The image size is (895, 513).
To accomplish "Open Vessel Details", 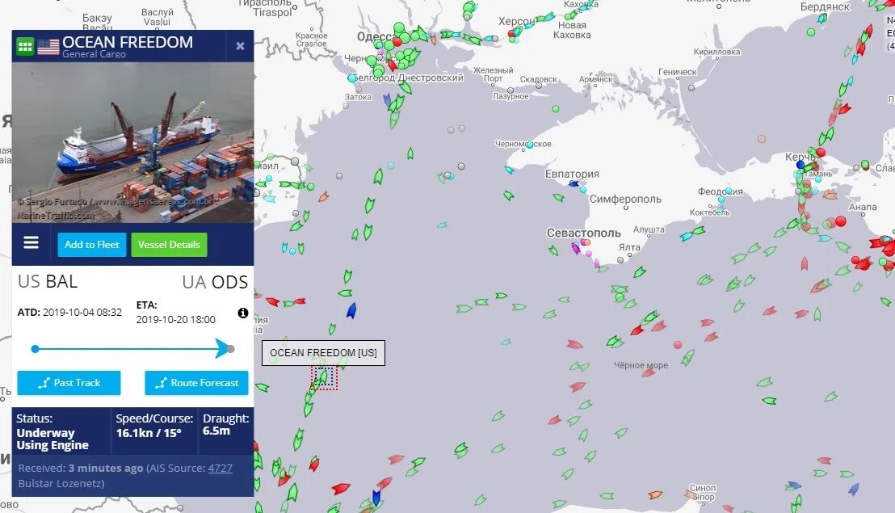I will (x=169, y=245).
